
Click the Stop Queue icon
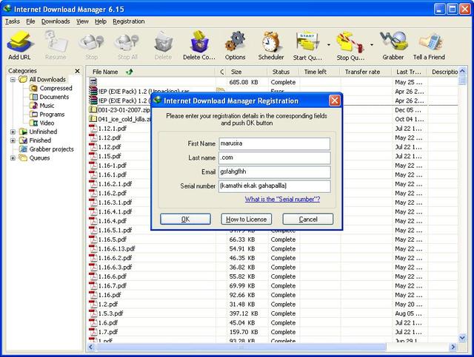[x=347, y=44]
